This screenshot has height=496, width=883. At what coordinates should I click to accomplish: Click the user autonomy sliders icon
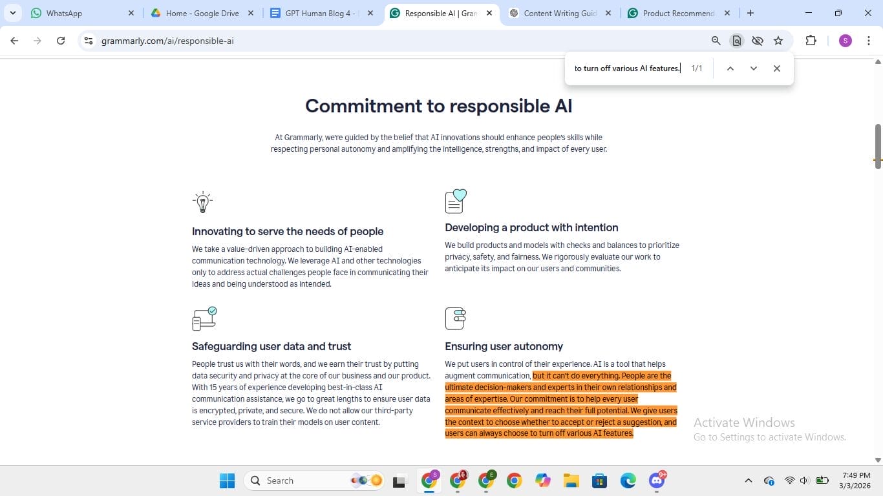coord(456,318)
